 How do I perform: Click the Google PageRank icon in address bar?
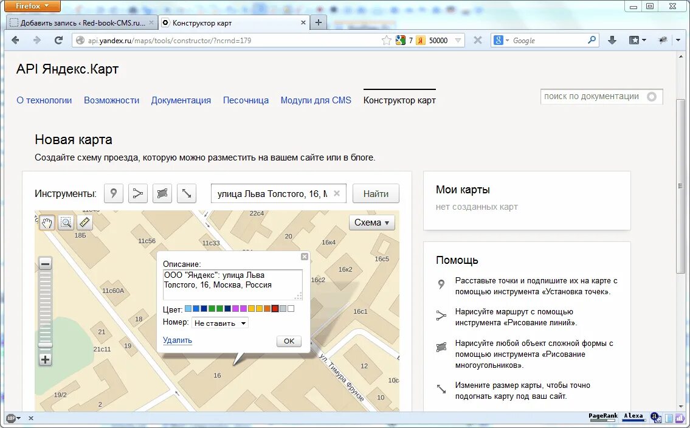(x=401, y=41)
